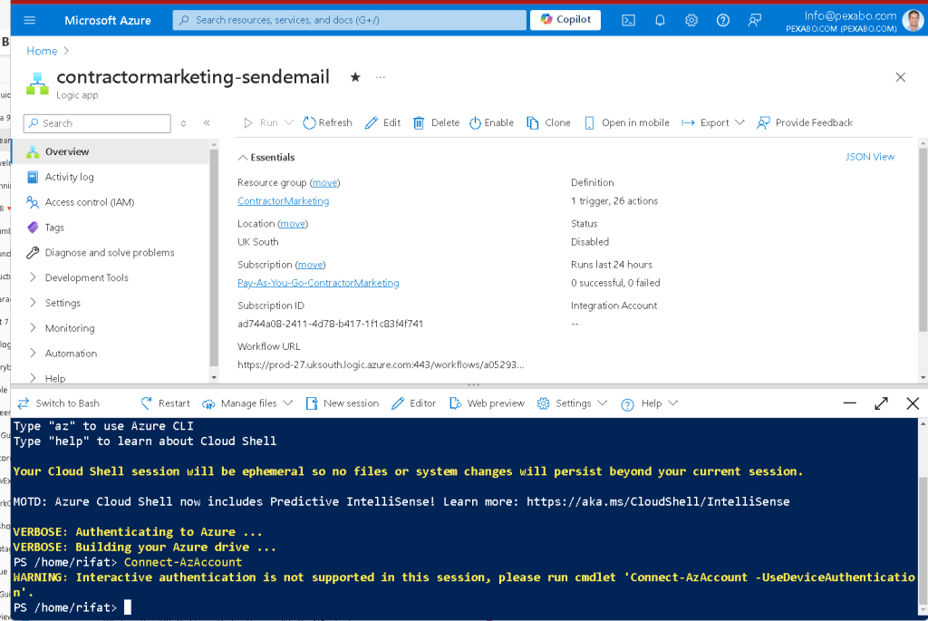This screenshot has width=928, height=621.
Task: Click Switch to Bash in Cloud Shell
Action: tap(59, 403)
